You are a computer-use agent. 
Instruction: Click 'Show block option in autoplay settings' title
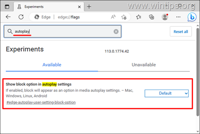(39, 84)
